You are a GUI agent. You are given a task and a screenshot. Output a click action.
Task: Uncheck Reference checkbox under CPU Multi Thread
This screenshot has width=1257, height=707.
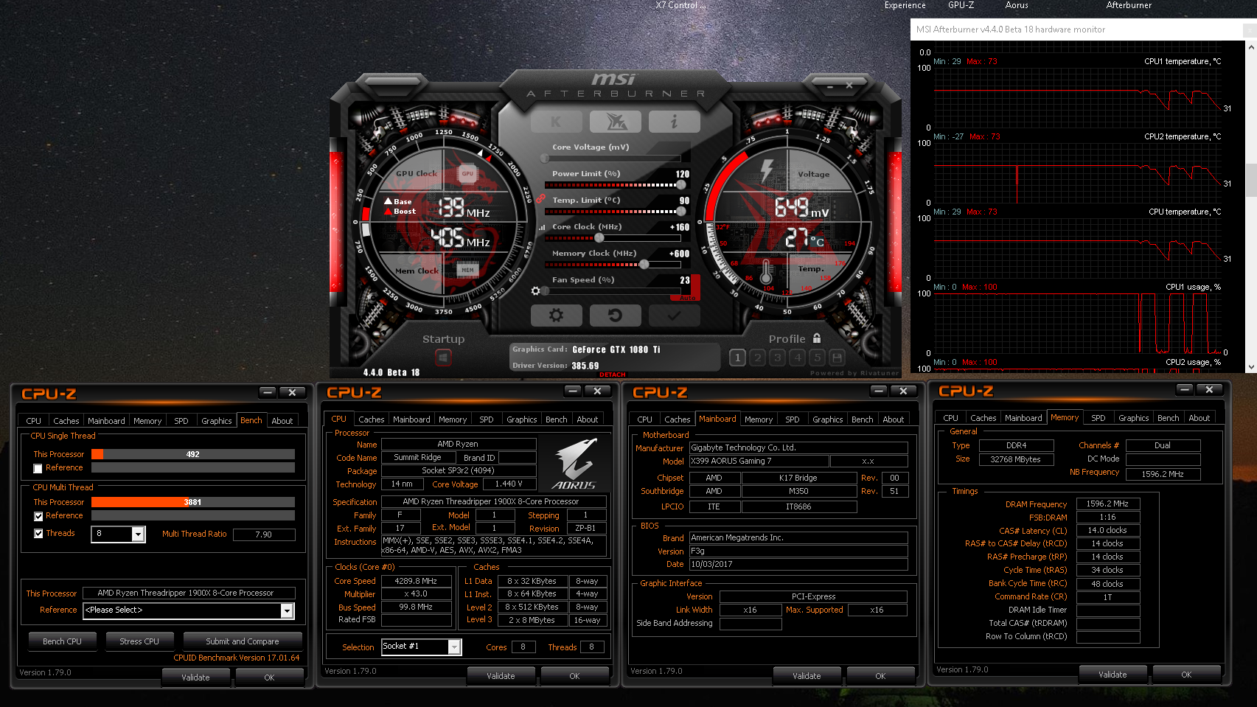38,516
